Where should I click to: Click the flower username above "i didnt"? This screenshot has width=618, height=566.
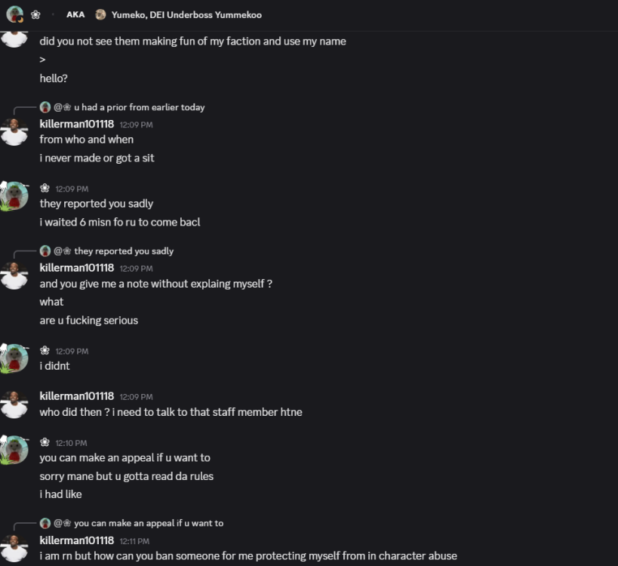click(45, 351)
